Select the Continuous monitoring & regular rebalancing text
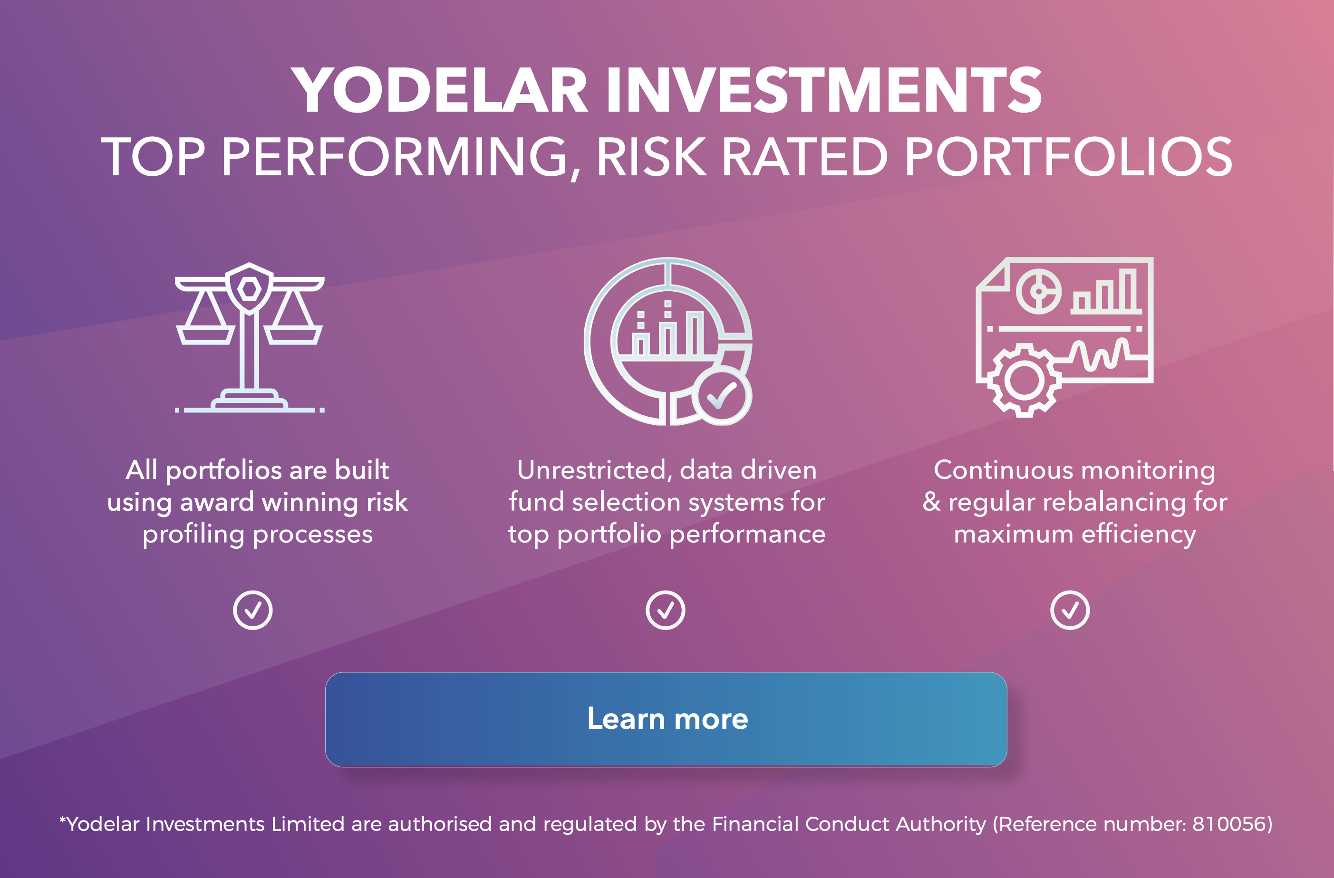Image resolution: width=1334 pixels, height=878 pixels. coord(1074,501)
